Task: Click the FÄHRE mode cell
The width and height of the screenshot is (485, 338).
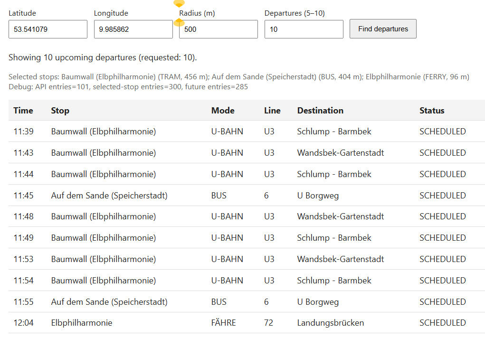Action: 223,323
